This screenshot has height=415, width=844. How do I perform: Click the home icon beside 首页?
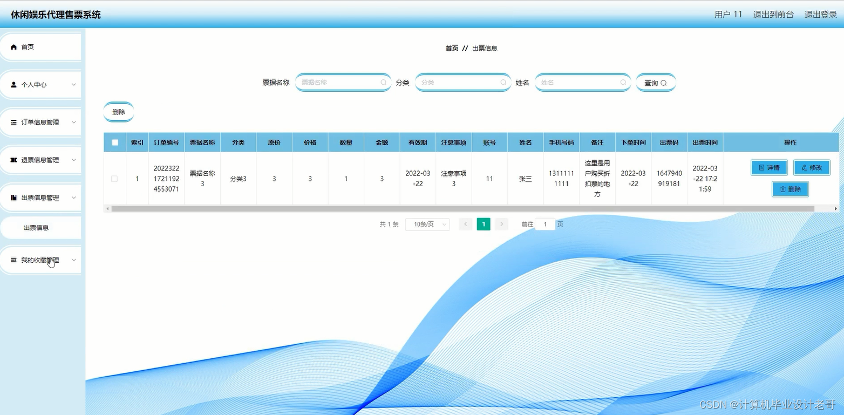point(14,47)
